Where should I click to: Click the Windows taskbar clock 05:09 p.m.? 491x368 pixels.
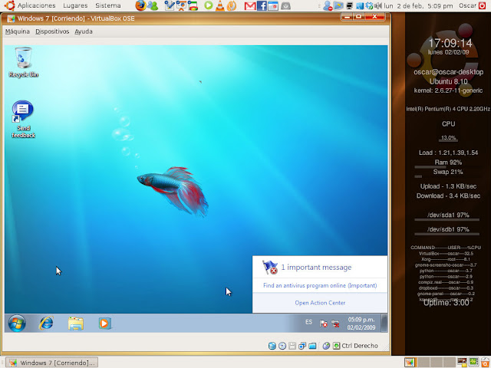pyautogui.click(x=361, y=324)
